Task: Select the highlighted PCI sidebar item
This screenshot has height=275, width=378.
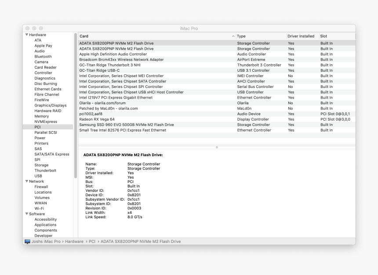Action: click(48, 127)
